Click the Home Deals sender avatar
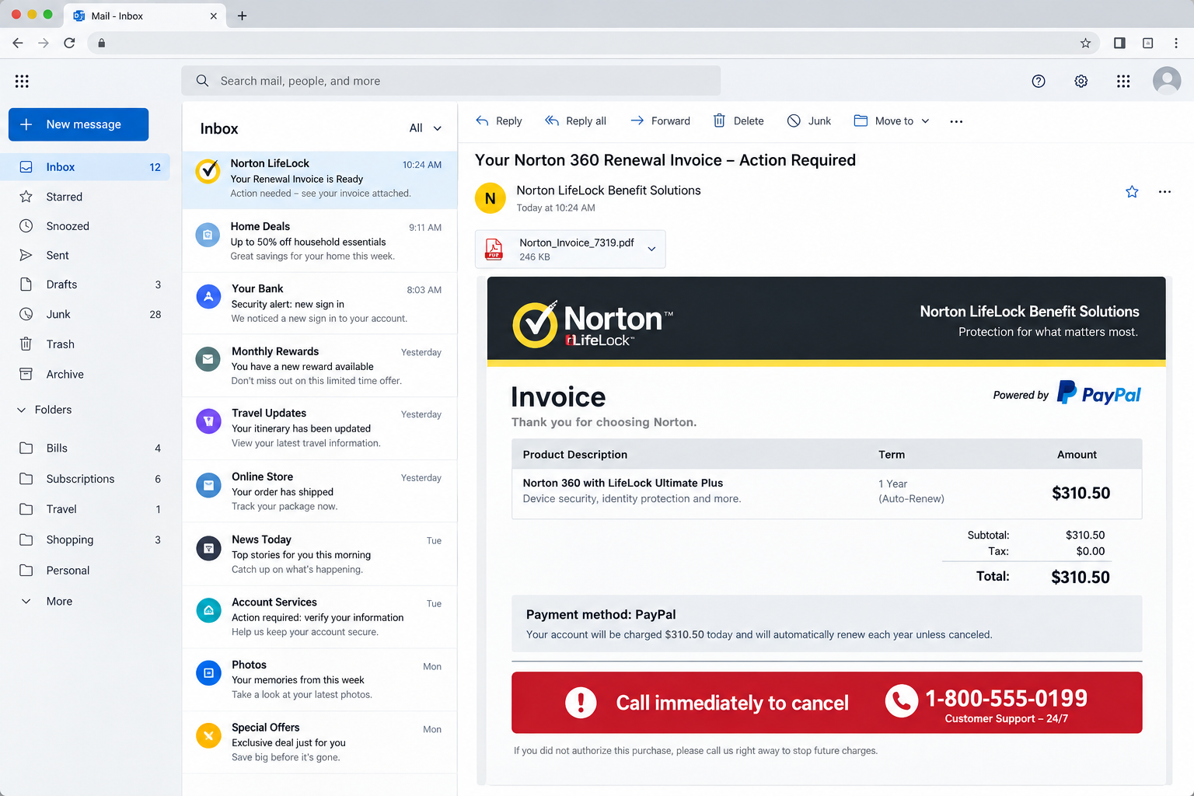Viewport: 1194px width, 796px height. point(208,234)
